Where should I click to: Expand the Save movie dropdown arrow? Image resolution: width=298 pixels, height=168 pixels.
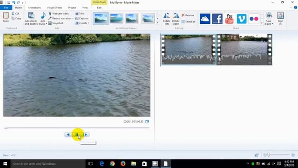[x=272, y=24]
